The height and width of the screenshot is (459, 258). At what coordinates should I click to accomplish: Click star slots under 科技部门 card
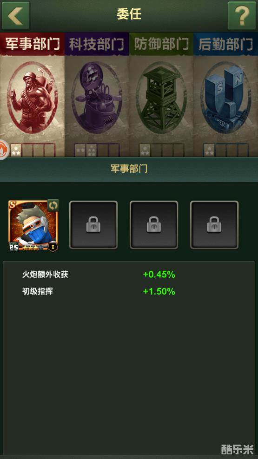pyautogui.click(x=97, y=150)
